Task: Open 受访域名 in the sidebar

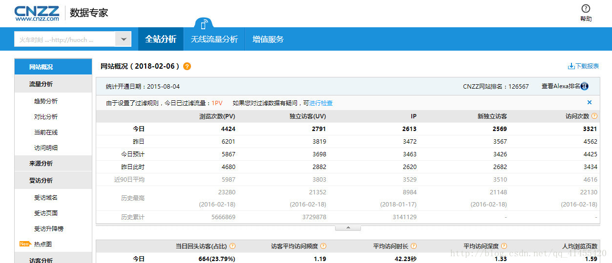Action: tap(46, 198)
